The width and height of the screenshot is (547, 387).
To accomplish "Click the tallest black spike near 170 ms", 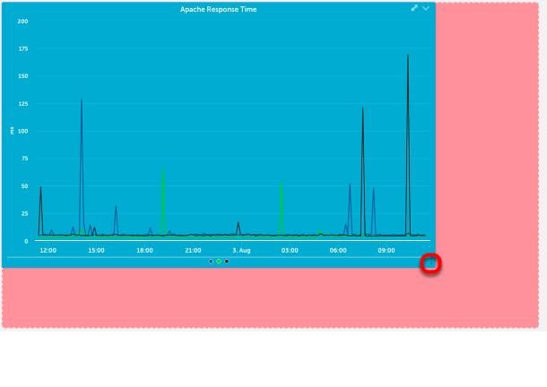I will point(408,56).
